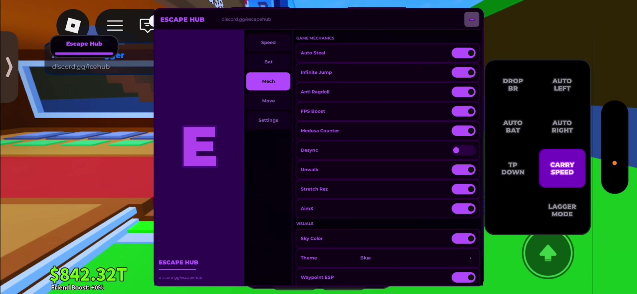This screenshot has height=294, width=637.
Task: Click the discord.gg/icehub text
Action: 81,67
